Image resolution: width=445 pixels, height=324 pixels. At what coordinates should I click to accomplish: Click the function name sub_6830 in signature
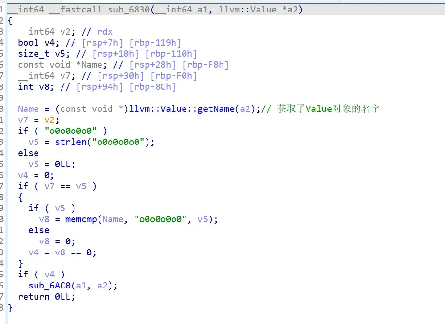point(129,10)
